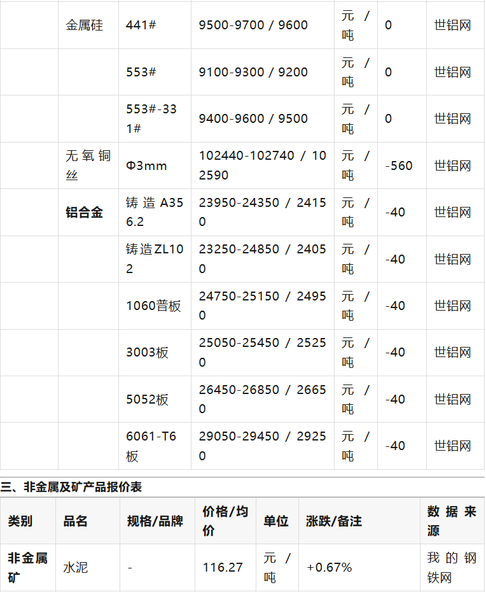This screenshot has height=592, width=486.
Task: Click the bold 铝合金 category cell
Action: pyautogui.click(x=84, y=213)
